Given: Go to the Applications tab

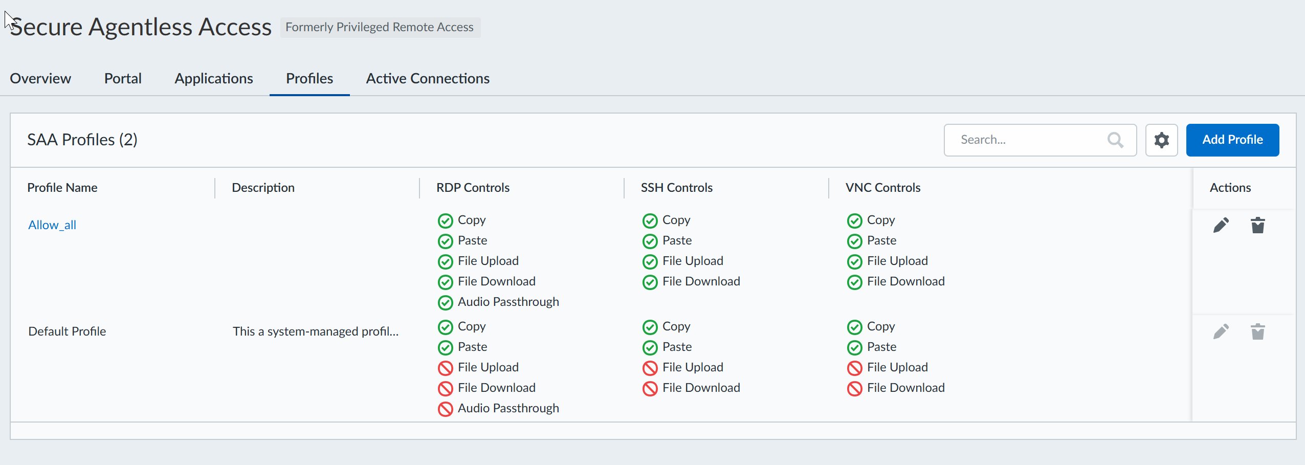Looking at the screenshot, I should click(214, 78).
